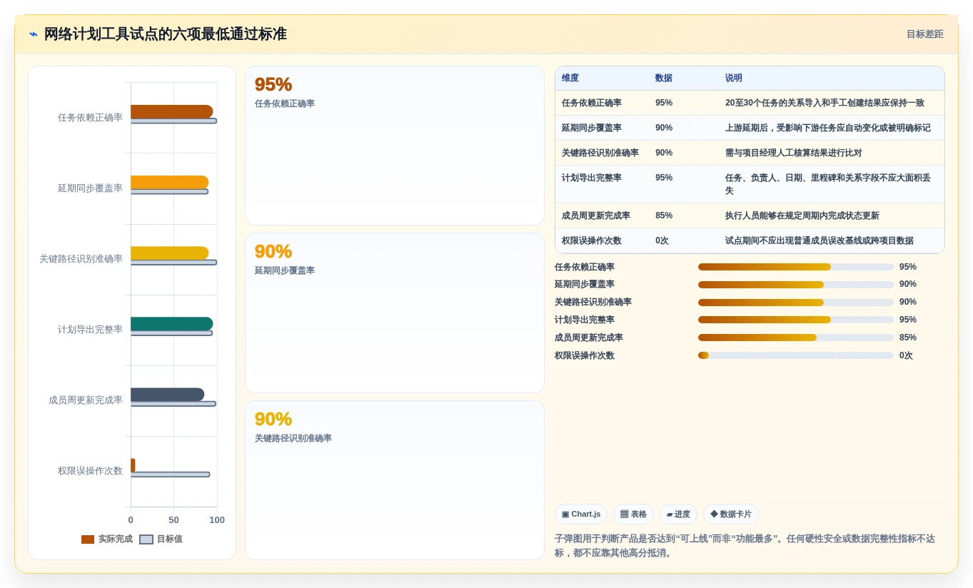Click the 权限误操作次数 chart axis label
The width and height of the screenshot is (973, 588).
(x=90, y=471)
